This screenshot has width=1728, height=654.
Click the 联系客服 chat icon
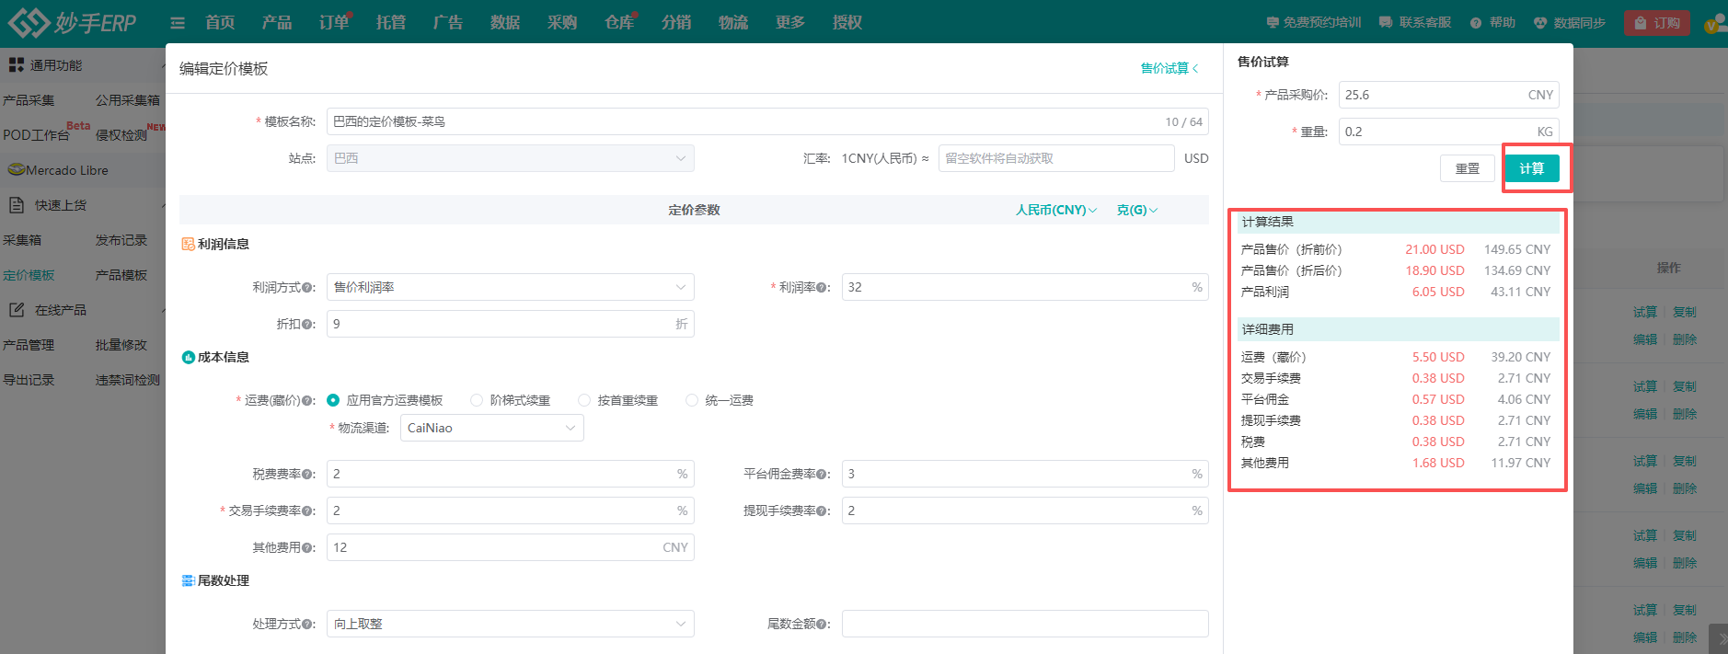click(x=1386, y=23)
